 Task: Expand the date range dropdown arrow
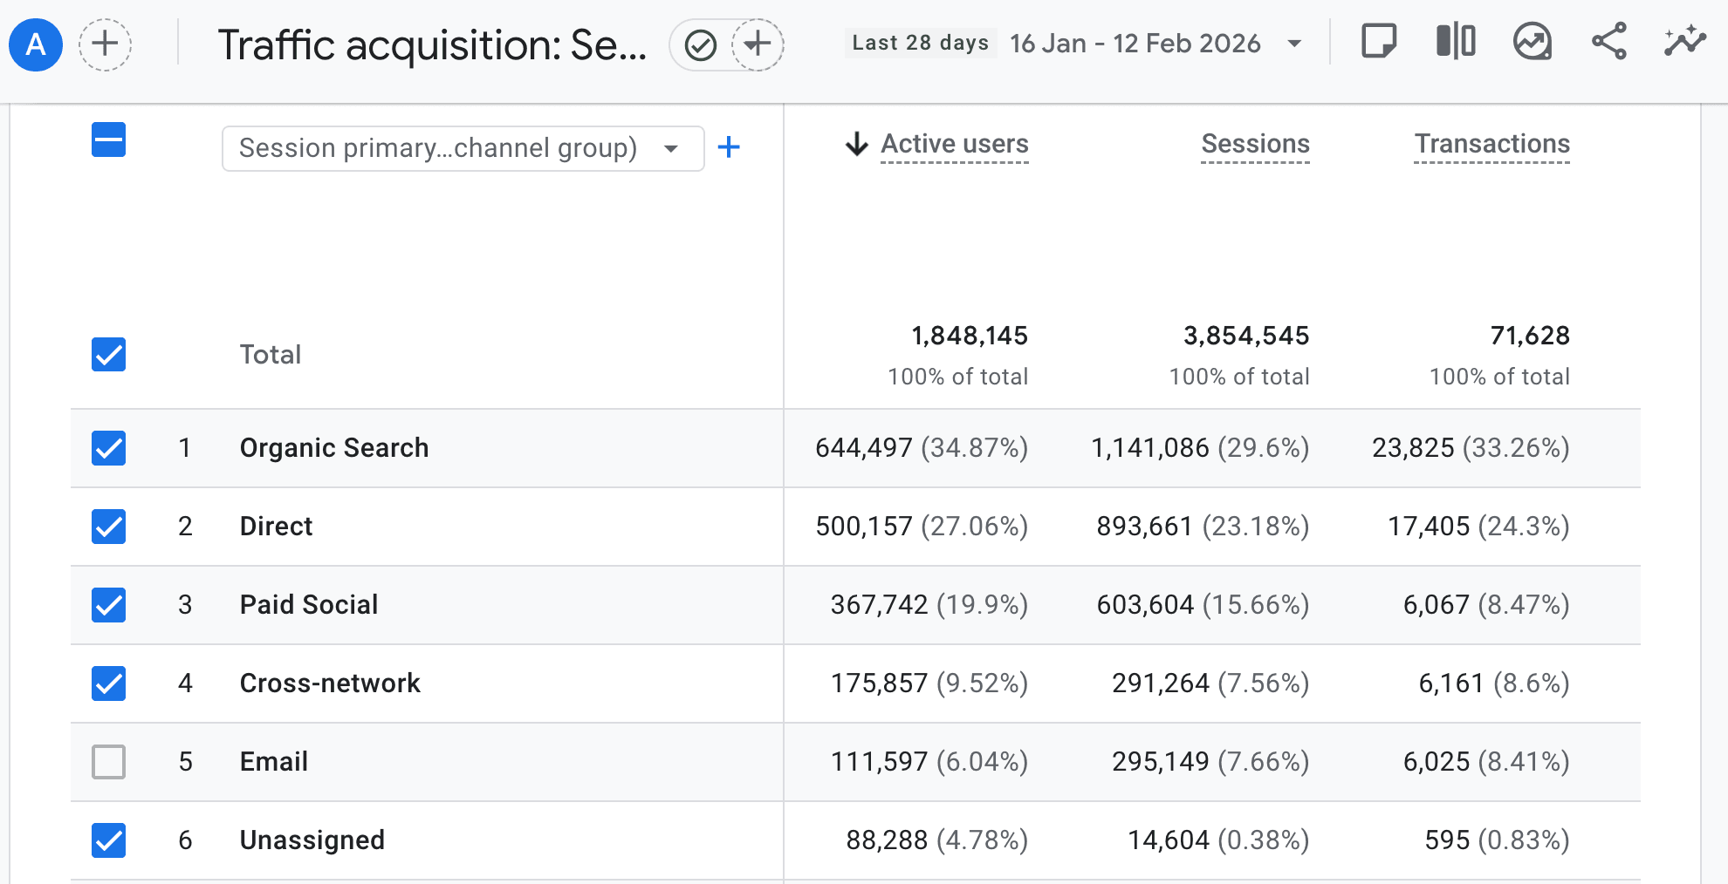tap(1295, 44)
